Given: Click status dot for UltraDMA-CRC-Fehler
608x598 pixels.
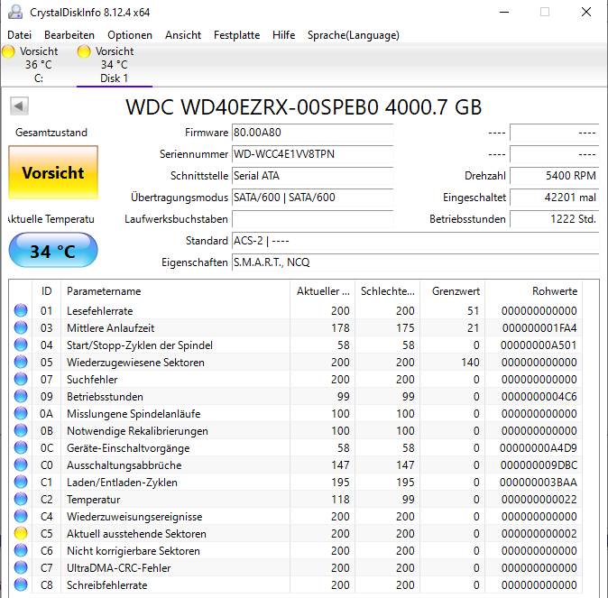Looking at the screenshot, I should click(x=21, y=567).
